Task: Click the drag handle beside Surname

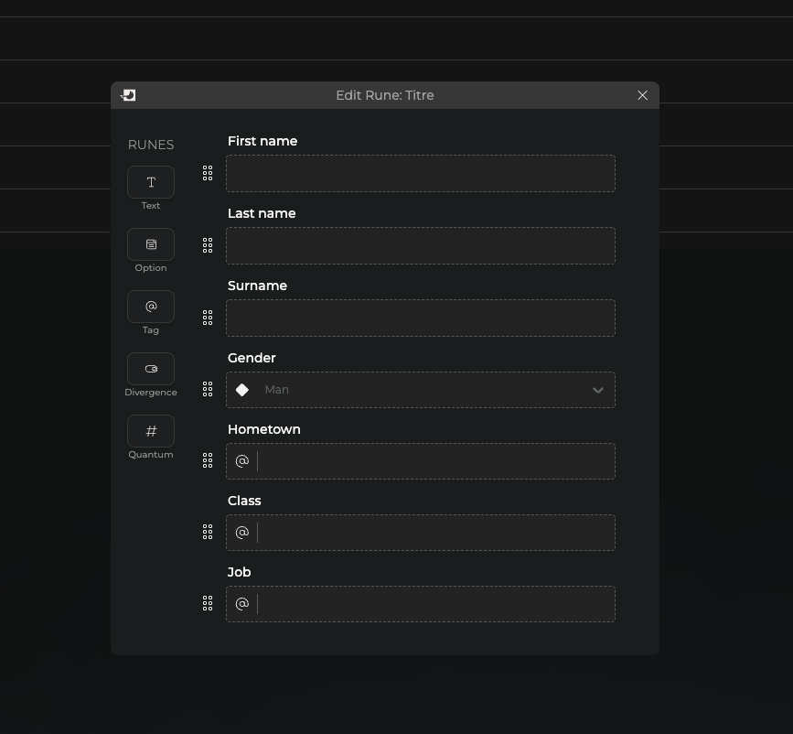Action: (x=208, y=318)
